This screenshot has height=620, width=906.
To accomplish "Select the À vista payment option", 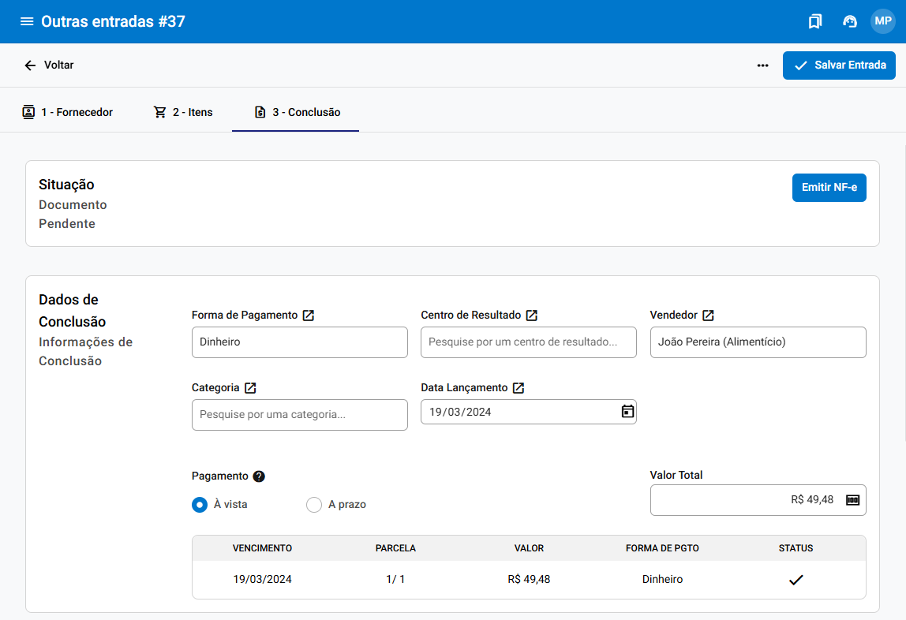I will coord(200,505).
